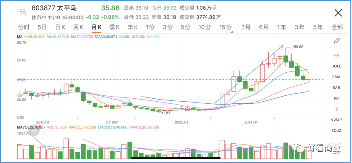Switch to the 周K tab

point(78,27)
